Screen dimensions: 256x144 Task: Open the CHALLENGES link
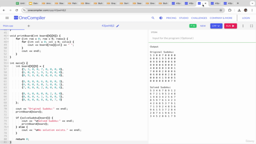[199, 18]
